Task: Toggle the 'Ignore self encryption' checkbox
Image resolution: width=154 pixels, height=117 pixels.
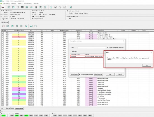Action: [80, 74]
